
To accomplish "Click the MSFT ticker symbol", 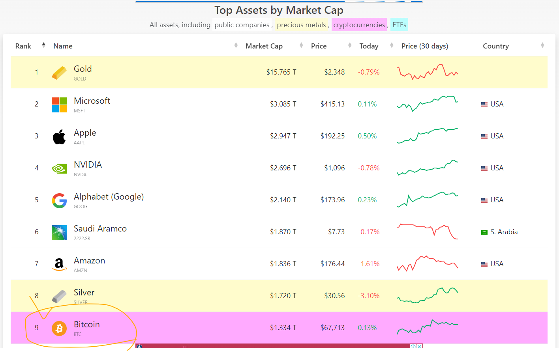I will (79, 111).
